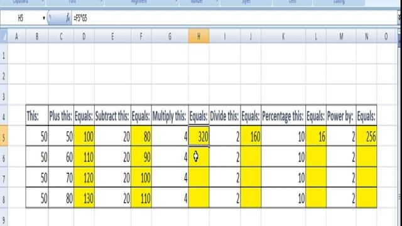
Task: Select column header D
Action: (x=84, y=36)
